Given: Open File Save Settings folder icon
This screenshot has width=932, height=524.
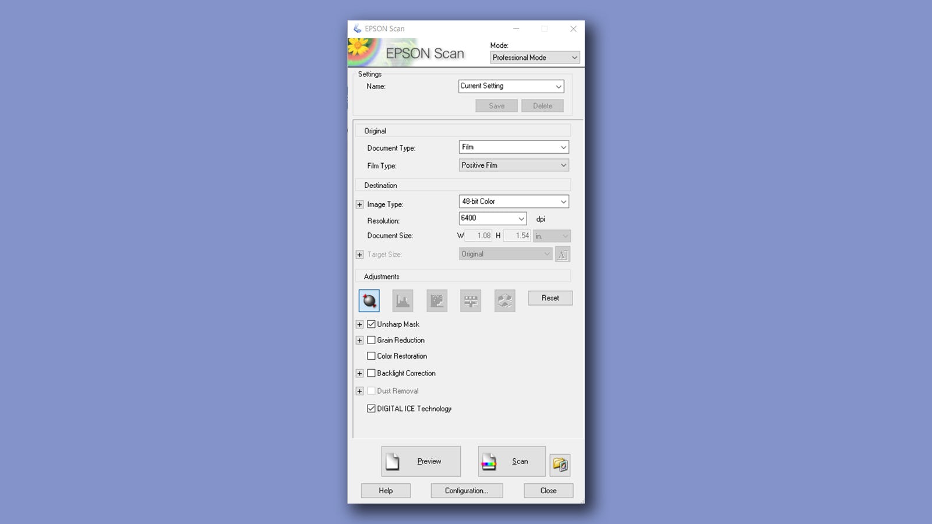Looking at the screenshot, I should click(560, 464).
